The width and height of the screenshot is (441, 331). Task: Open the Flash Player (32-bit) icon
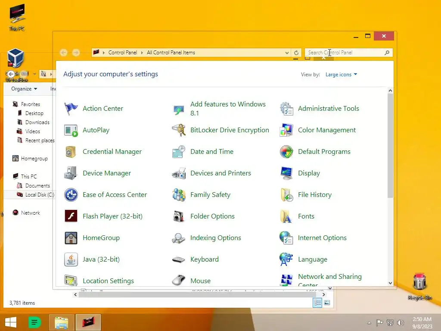(71, 216)
